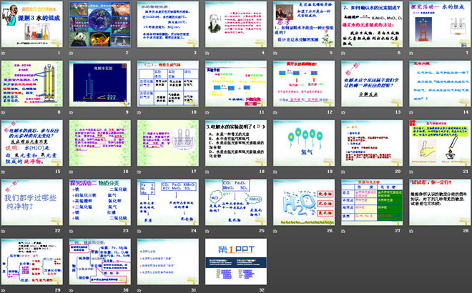
Task: Select slide 21 with the test tube and burner
Action: pyautogui.click(x=440, y=143)
